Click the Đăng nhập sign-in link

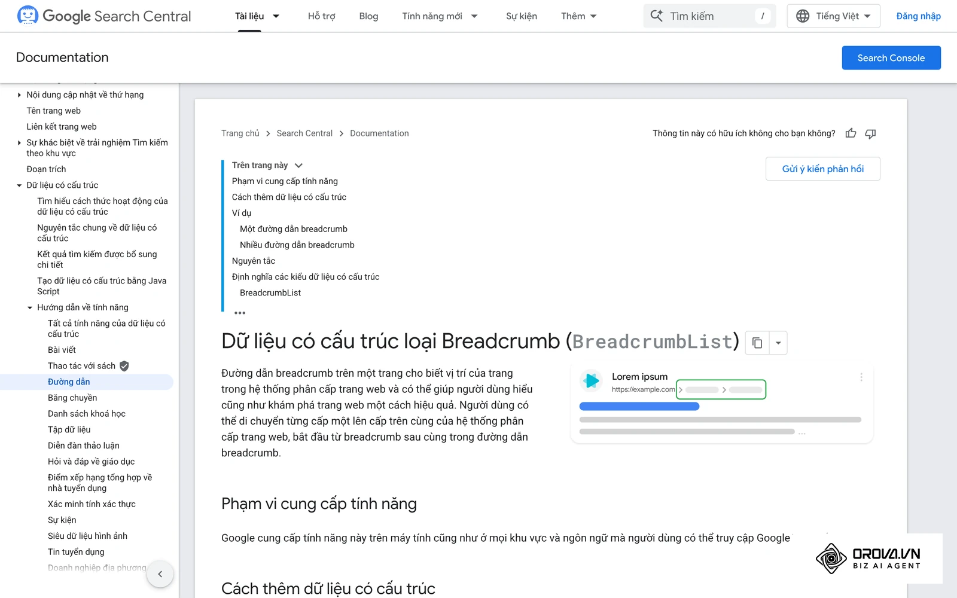(x=918, y=16)
